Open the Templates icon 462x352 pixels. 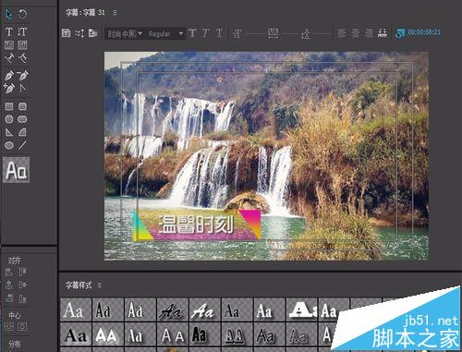point(93,33)
